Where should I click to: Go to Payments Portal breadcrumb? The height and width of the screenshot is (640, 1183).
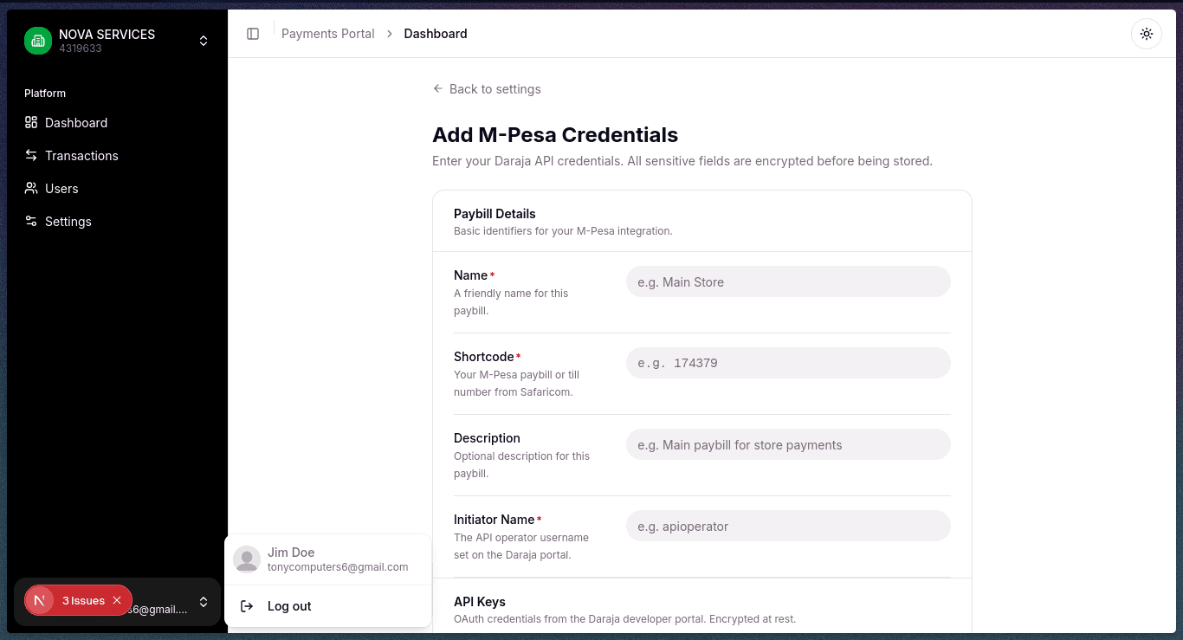coord(328,34)
